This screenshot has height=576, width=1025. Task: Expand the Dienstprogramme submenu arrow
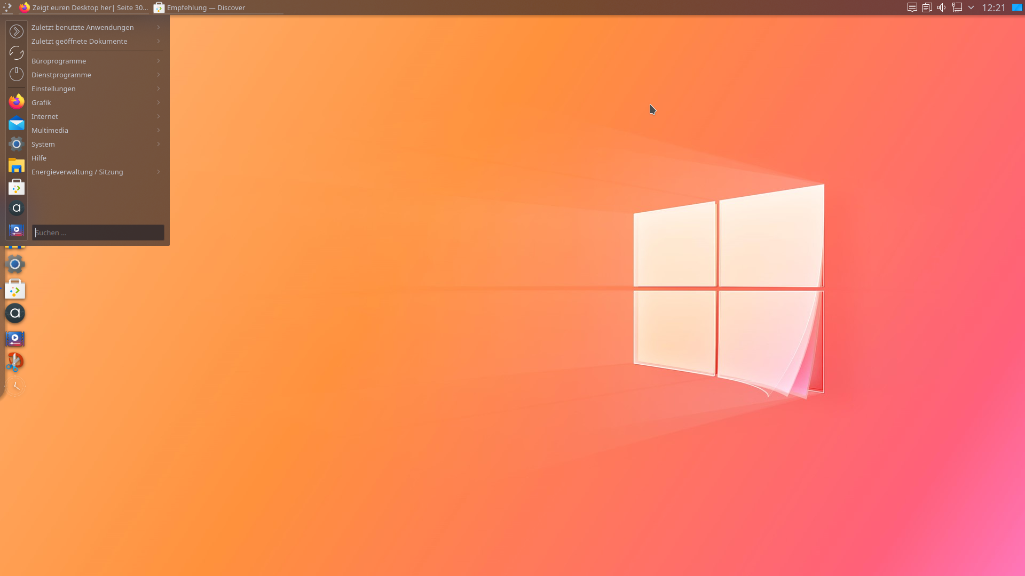[159, 75]
